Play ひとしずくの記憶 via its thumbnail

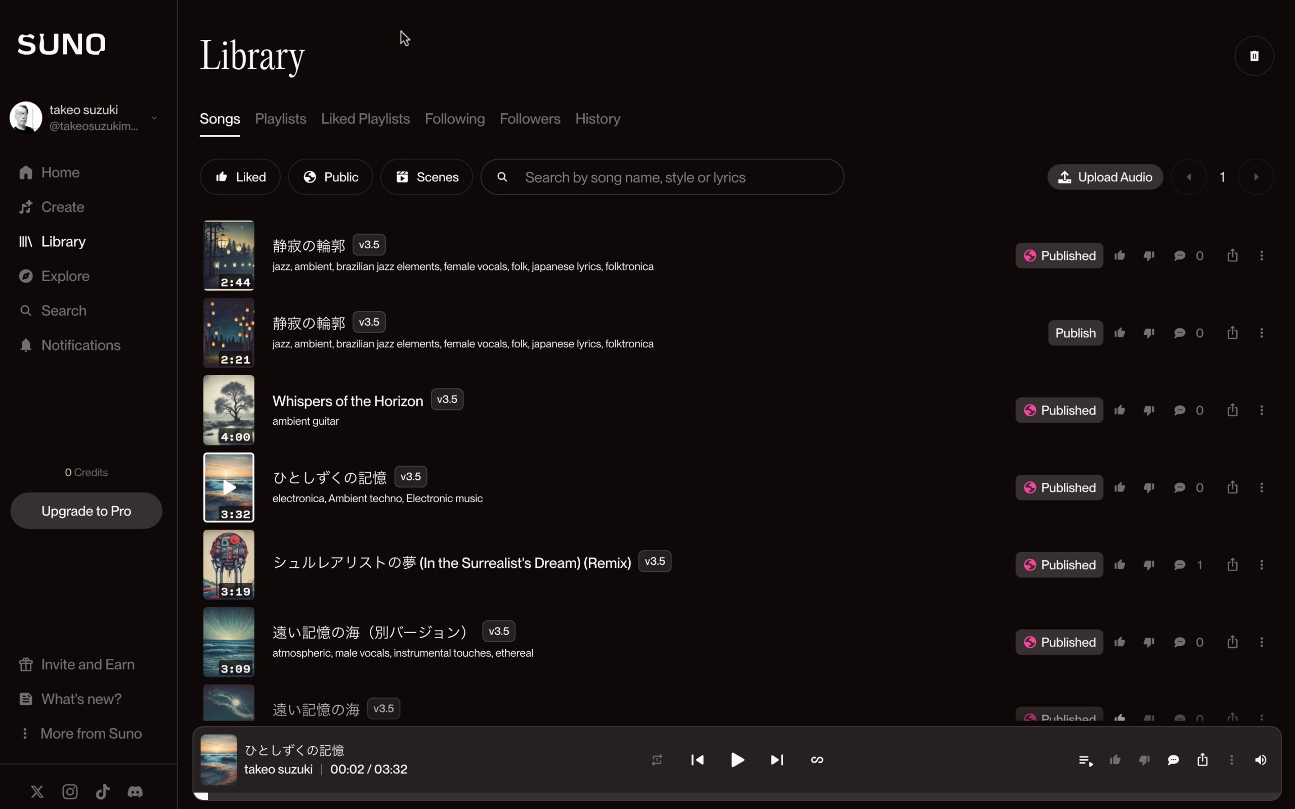click(229, 487)
